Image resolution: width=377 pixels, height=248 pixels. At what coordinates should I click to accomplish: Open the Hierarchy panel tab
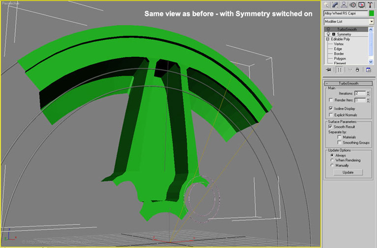tap(344, 4)
